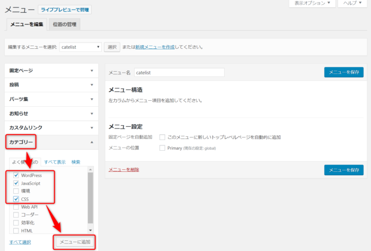Toggle the JavaScript category checkbox
Image resolution: width=371 pixels, height=251 pixels.
(16, 183)
